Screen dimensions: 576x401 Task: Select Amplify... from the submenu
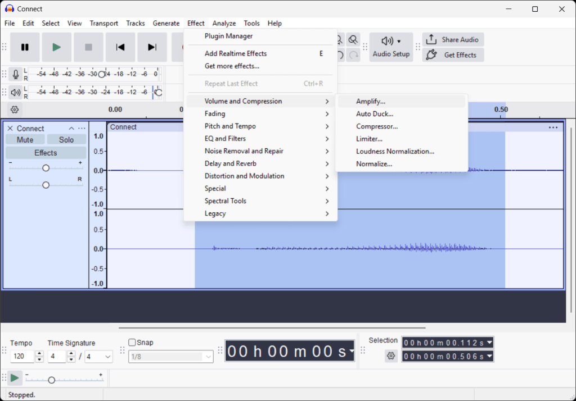[371, 102]
